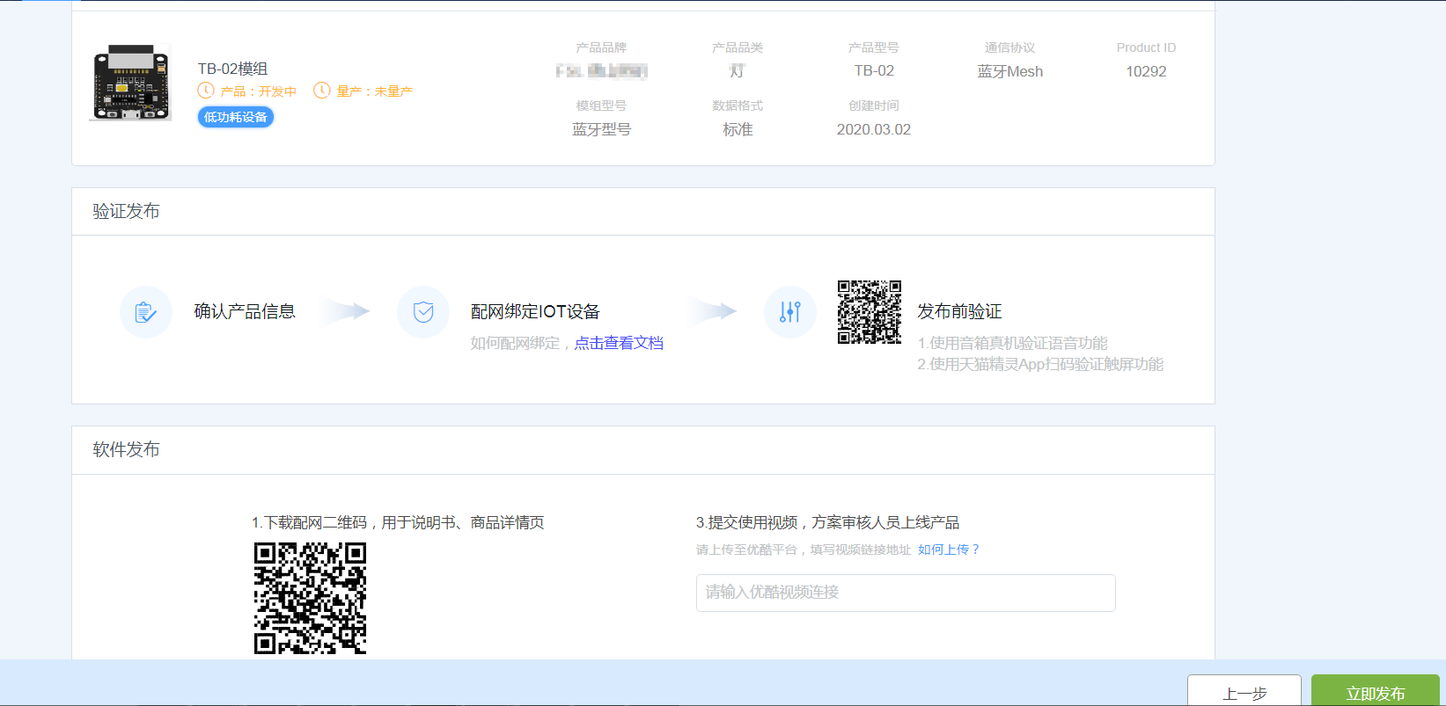
Task: Click the green 立即发布 publish button
Action: click(1376, 691)
